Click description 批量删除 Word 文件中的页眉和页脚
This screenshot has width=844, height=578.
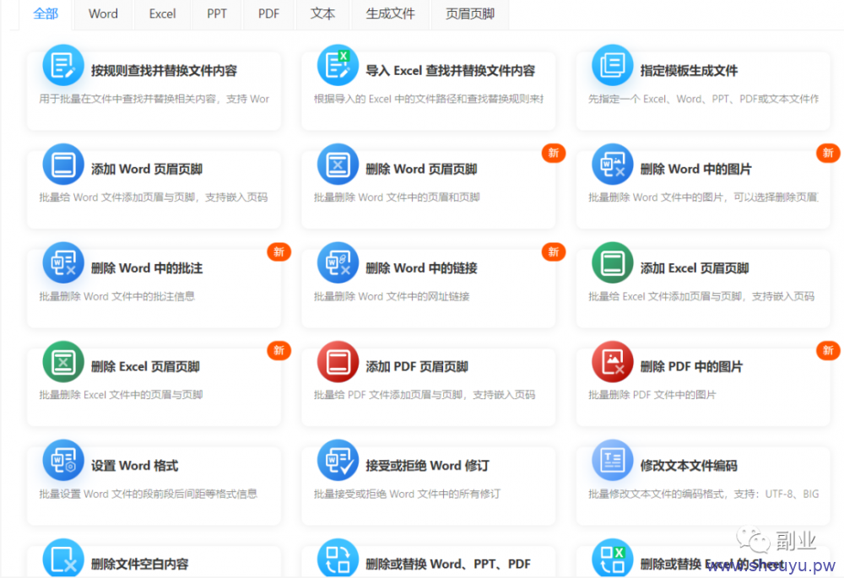point(397,197)
